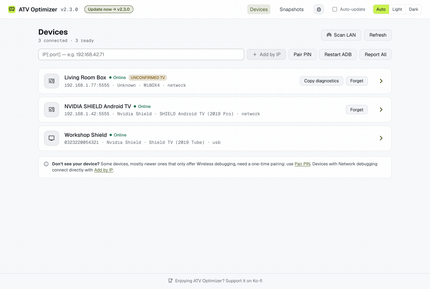
Task: Expand the Workshop Shield device chevron
Action: pos(381,138)
